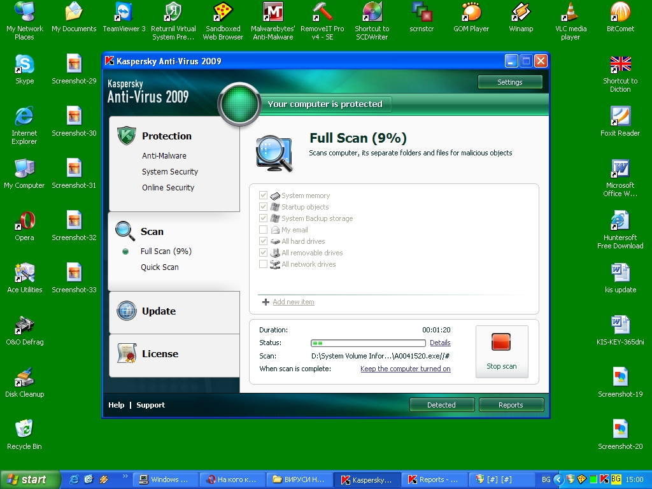652x489 pixels.
Task: Enable the My email checkbox
Action: pyautogui.click(x=263, y=229)
